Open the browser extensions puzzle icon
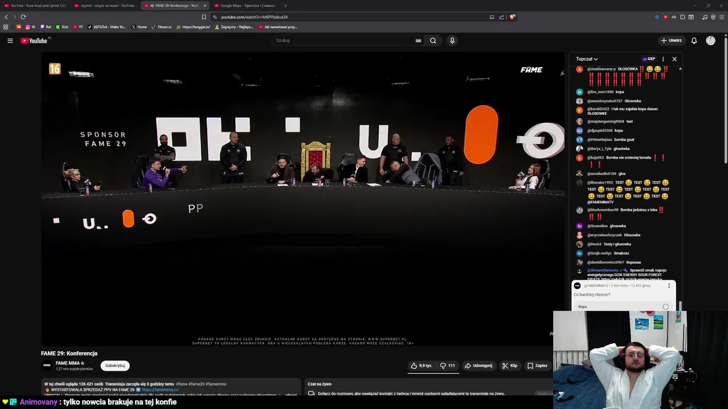The height and width of the screenshot is (409, 728). [x=682, y=17]
